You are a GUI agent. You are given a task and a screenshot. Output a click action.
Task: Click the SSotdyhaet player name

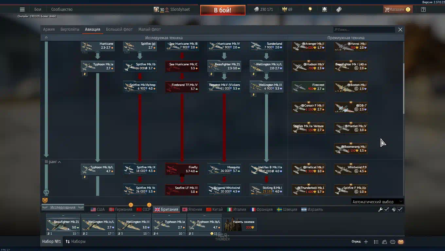[180, 9]
